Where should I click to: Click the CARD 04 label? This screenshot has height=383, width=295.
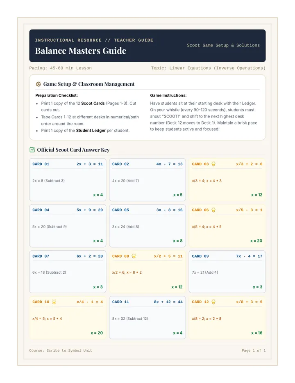pos(41,210)
